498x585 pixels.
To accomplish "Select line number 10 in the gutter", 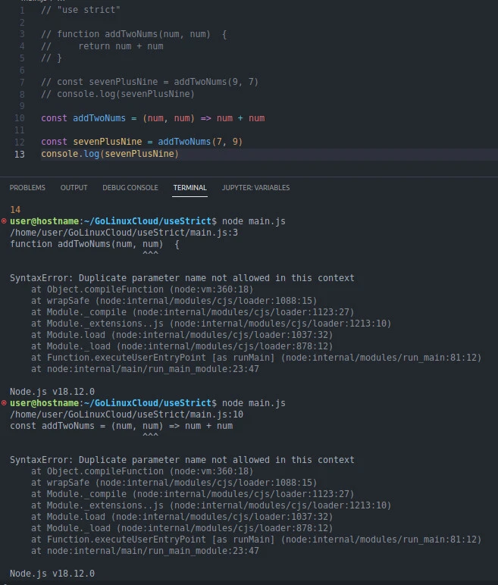I will coord(20,118).
